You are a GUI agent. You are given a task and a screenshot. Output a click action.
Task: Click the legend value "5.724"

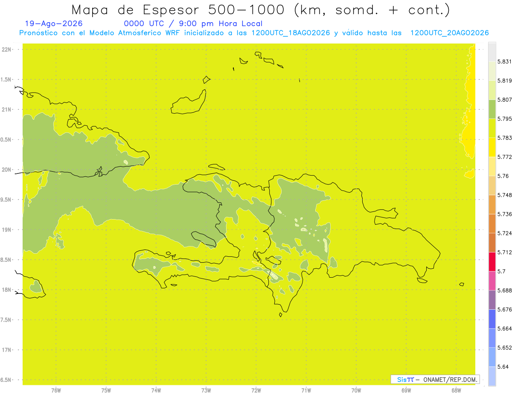[504, 233]
